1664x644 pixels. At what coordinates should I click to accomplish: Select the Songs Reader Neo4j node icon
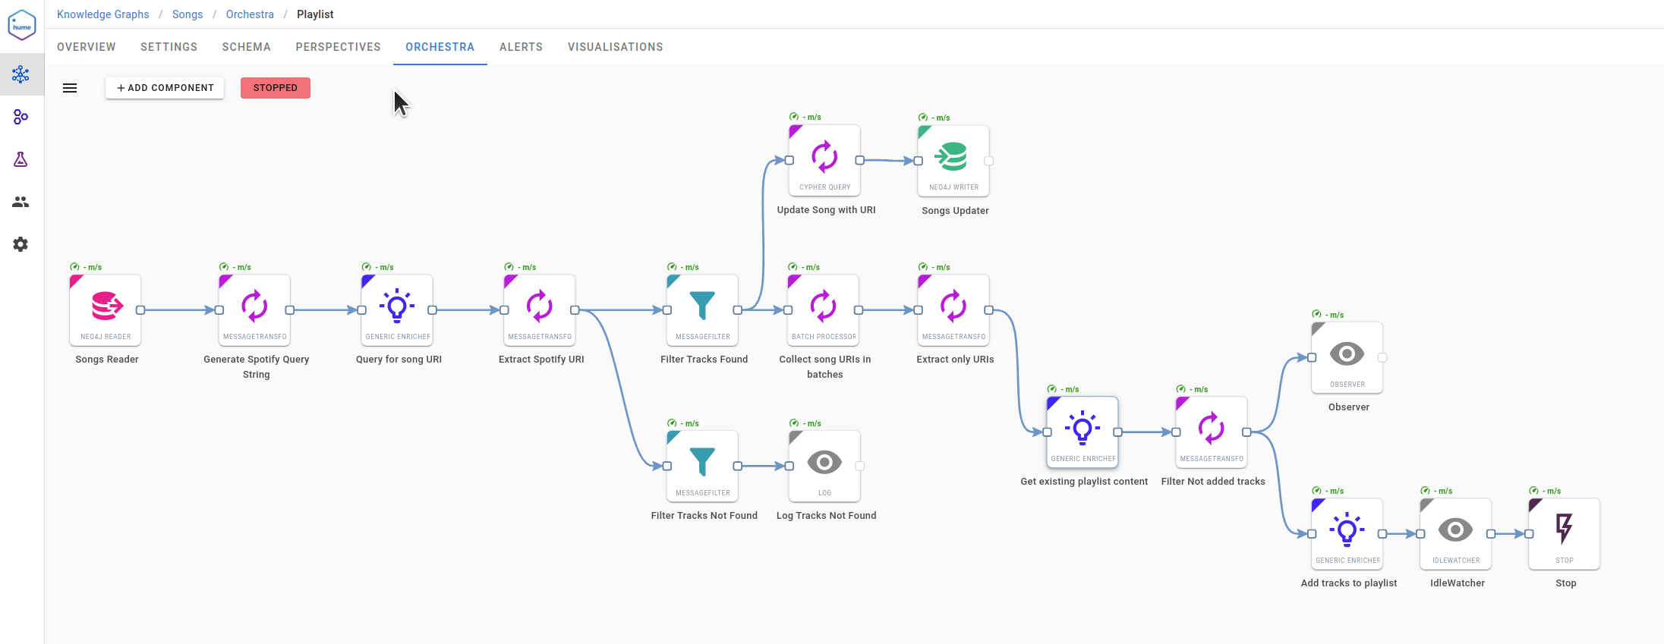pyautogui.click(x=107, y=306)
